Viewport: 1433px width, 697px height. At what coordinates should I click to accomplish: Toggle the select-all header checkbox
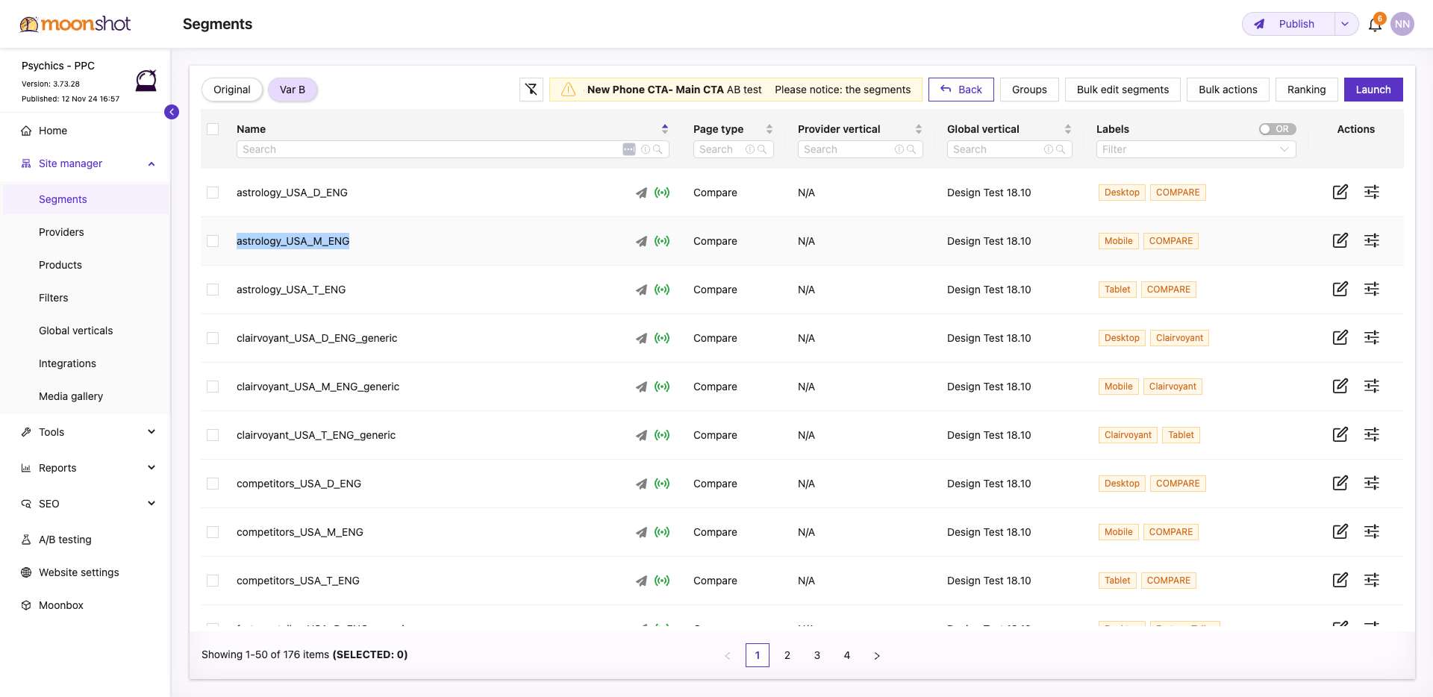pos(213,129)
